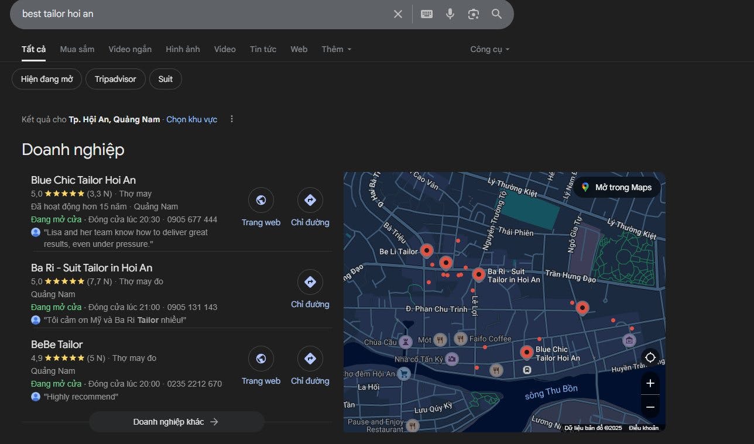Click the Pause and Enjoy Restaurant marker
This screenshot has height=444, width=754.
(x=413, y=426)
